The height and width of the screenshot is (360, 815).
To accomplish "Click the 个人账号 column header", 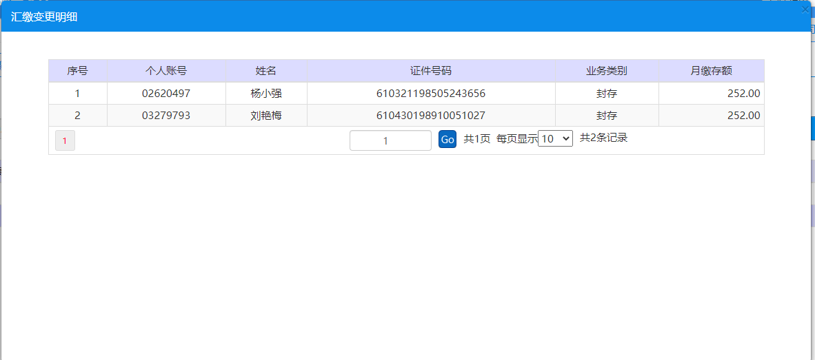I will point(166,71).
